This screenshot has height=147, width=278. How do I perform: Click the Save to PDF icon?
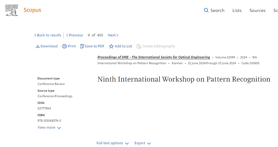82,46
